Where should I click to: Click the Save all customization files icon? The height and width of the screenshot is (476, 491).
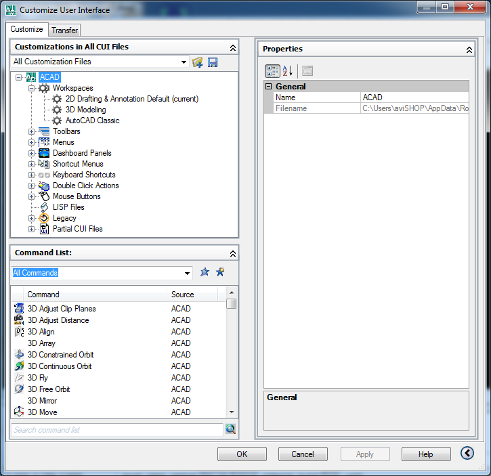coord(213,62)
